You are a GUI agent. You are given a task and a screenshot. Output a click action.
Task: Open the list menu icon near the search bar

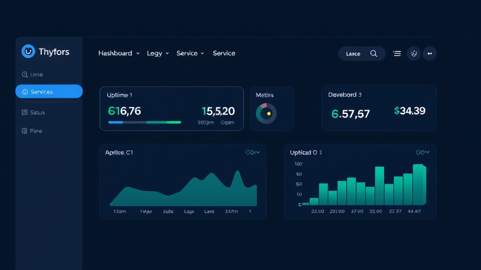tap(396, 53)
